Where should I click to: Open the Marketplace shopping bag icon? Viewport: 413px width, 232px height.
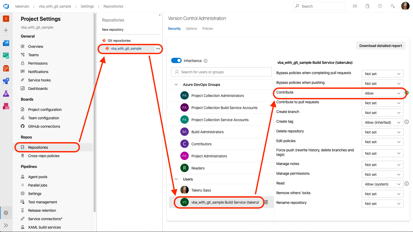[367, 6]
